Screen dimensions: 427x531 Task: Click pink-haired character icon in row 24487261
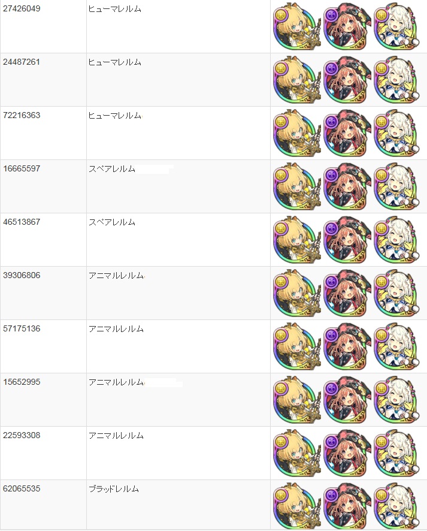click(347, 80)
